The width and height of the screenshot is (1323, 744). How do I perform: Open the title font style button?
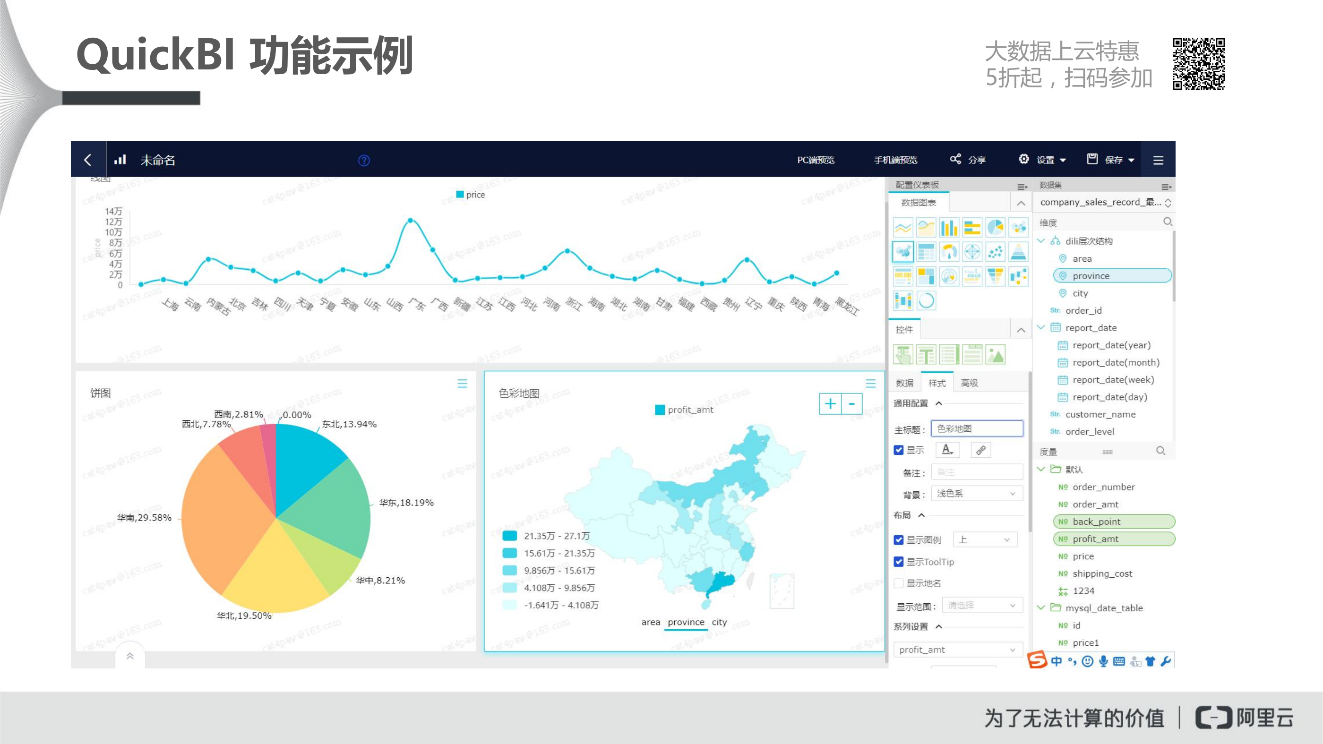point(947,450)
